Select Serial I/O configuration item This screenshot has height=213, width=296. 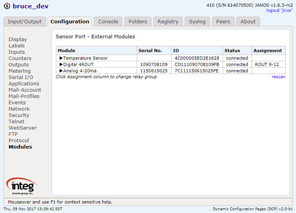click(21, 77)
